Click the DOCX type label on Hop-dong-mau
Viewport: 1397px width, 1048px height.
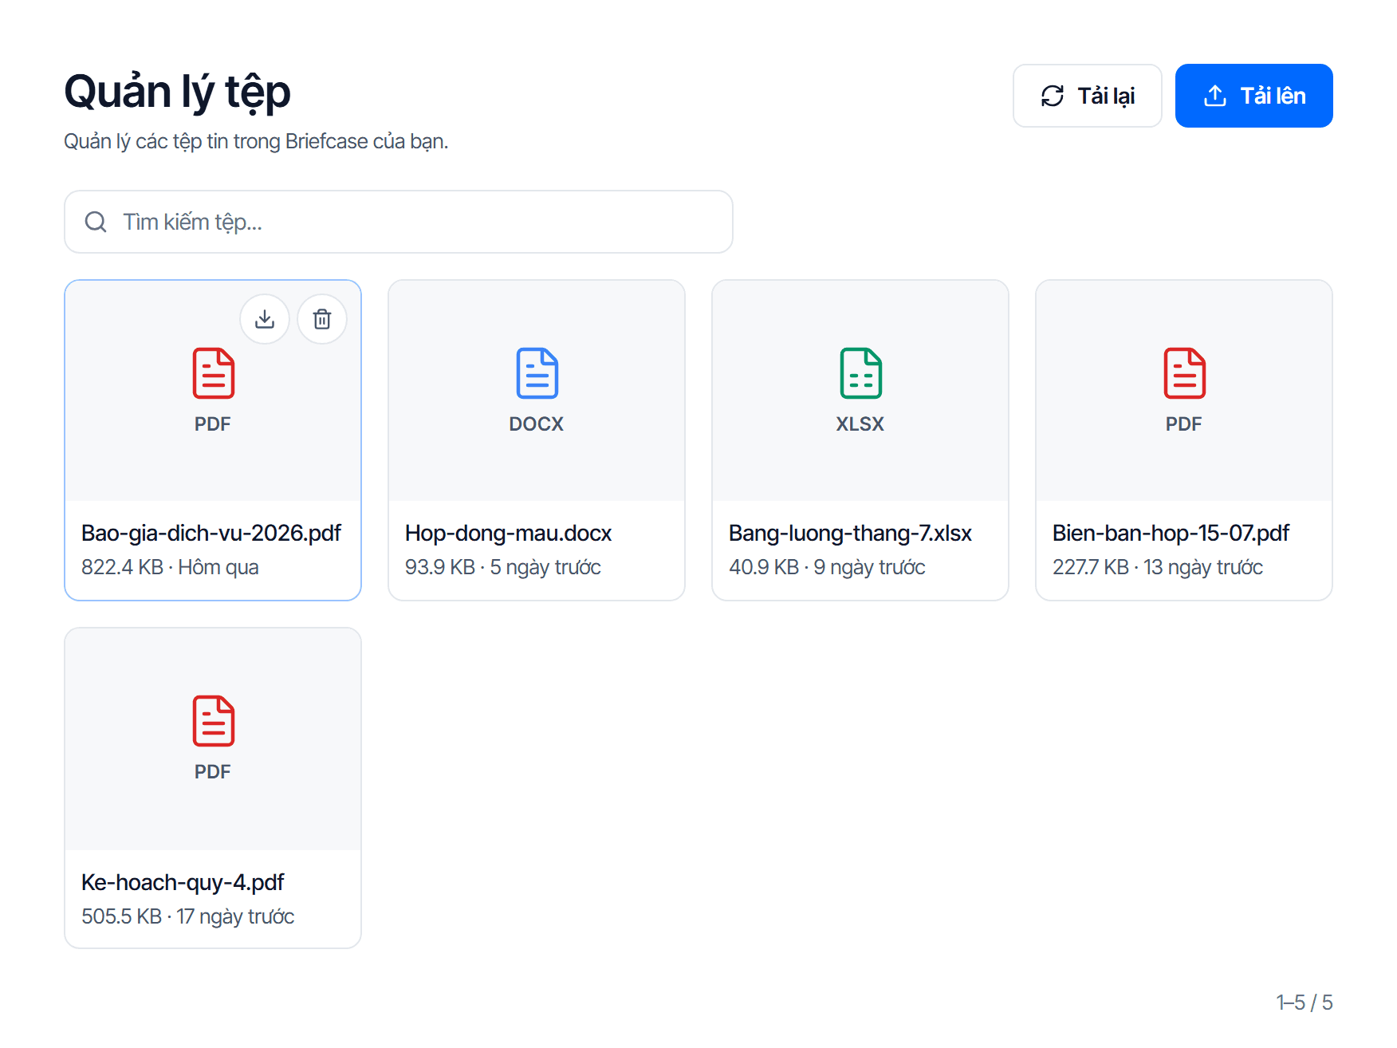coord(537,424)
